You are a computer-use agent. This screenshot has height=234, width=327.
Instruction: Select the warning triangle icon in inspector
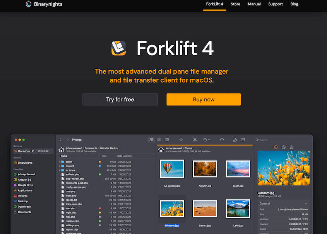click(x=291, y=147)
